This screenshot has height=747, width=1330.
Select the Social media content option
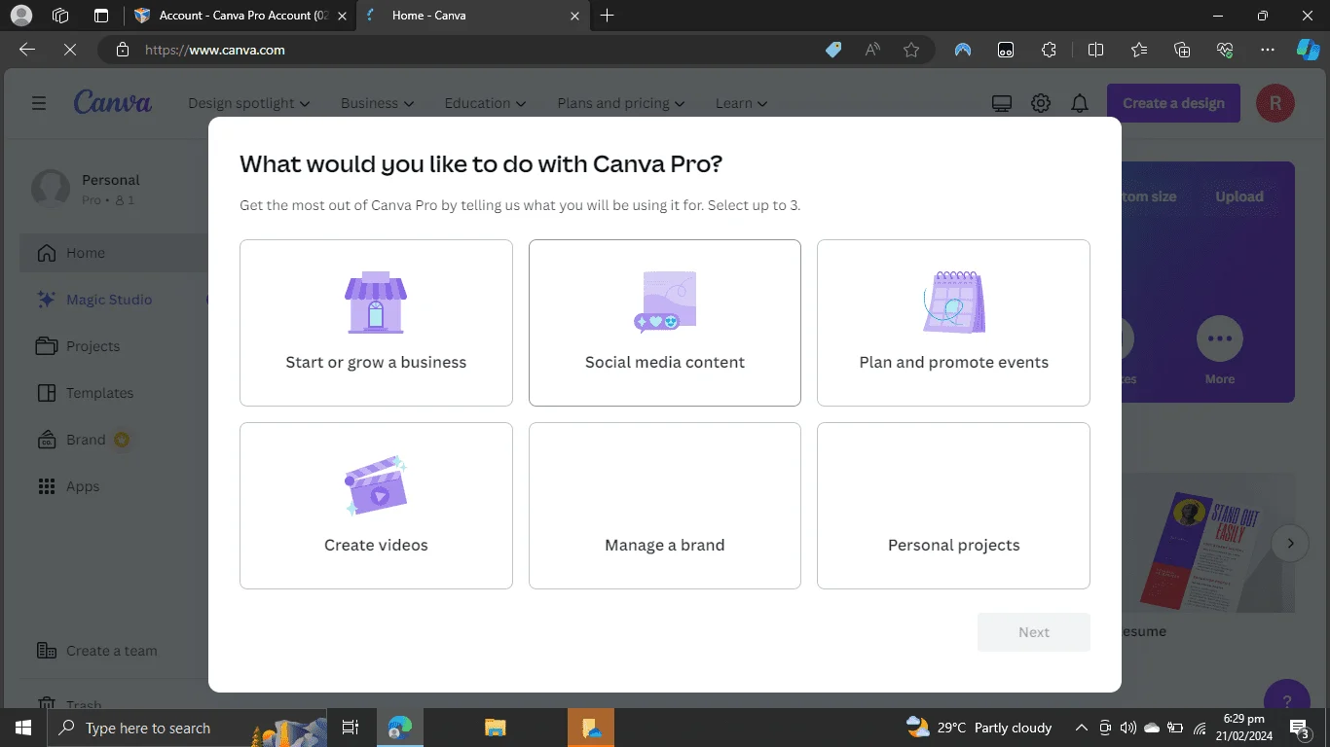tap(665, 323)
